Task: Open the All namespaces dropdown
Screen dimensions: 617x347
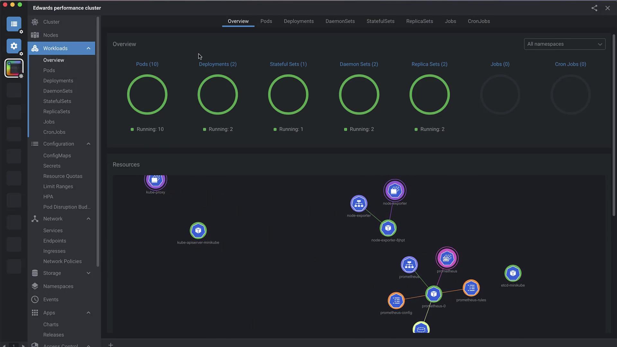Action: tap(564, 44)
